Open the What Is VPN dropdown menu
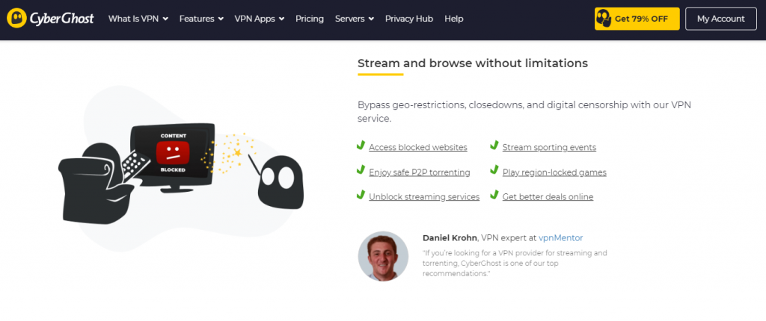 tap(138, 19)
